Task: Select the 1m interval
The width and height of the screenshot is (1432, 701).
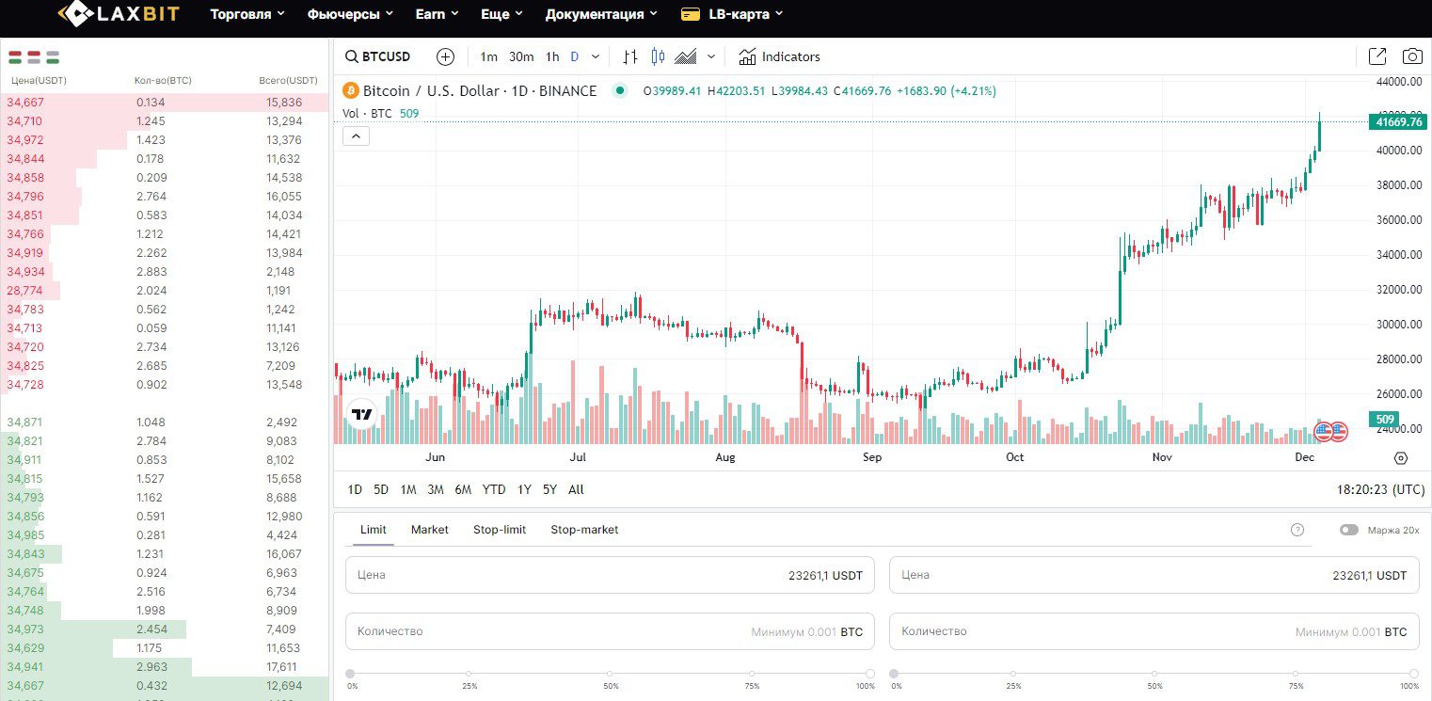Action: (x=488, y=56)
